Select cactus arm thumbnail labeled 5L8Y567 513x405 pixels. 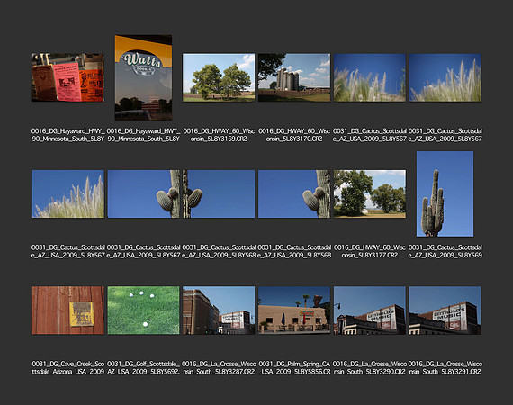pyautogui.click(x=143, y=194)
